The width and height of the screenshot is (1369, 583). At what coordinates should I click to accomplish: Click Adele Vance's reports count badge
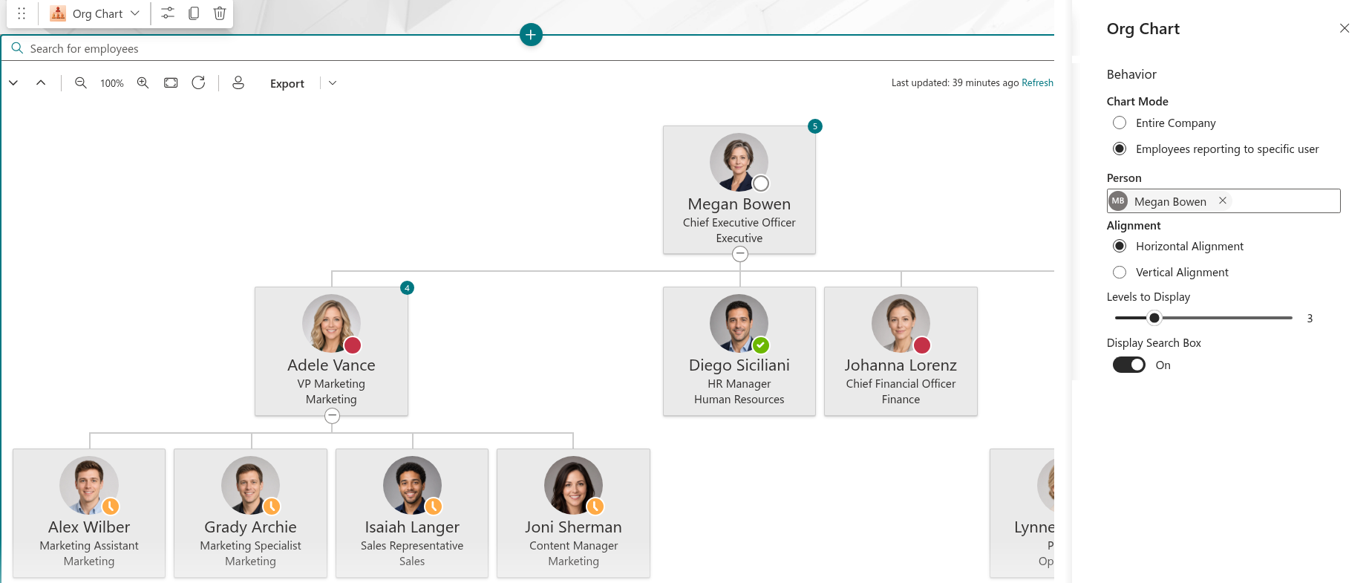point(407,287)
